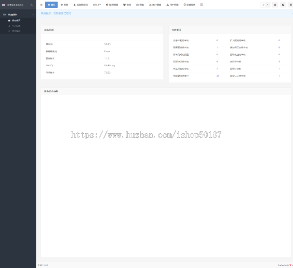Image resolution: width=293 pixels, height=268 pixels.
Task: Open the 用户代理 user agent menu
Action: (x=172, y=5)
